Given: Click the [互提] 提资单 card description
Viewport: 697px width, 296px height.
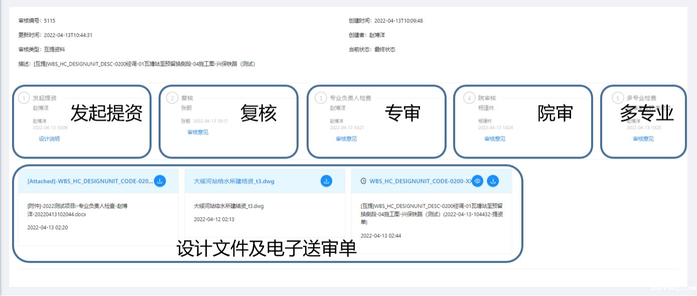Looking at the screenshot, I should point(431,214).
